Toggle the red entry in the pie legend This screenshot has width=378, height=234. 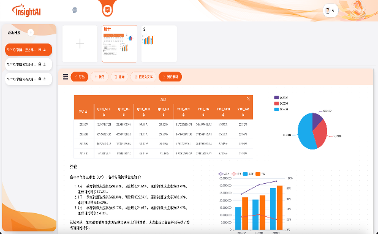point(281,104)
